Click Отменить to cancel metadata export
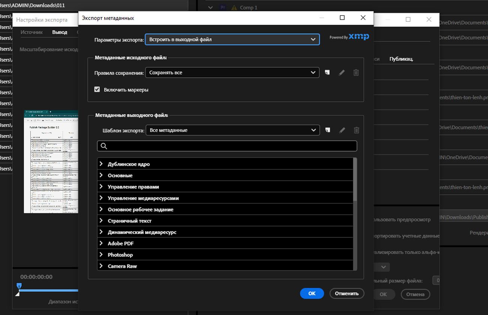 (x=347, y=294)
